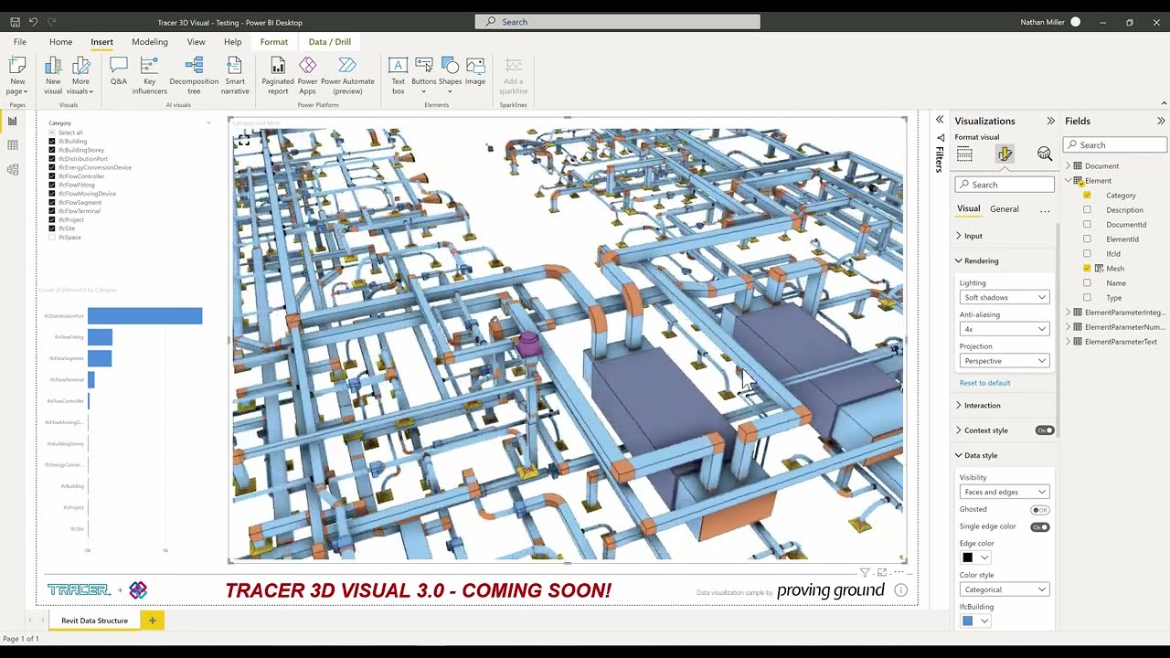Open IfcBuilding color picker

click(975, 621)
